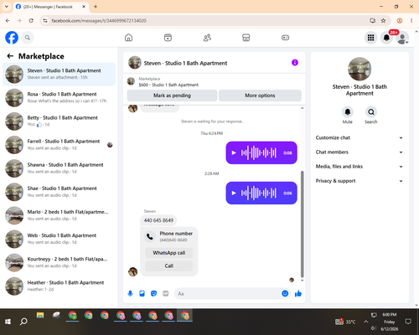
Task: Open File Explorer from taskbar
Action: tap(40, 316)
